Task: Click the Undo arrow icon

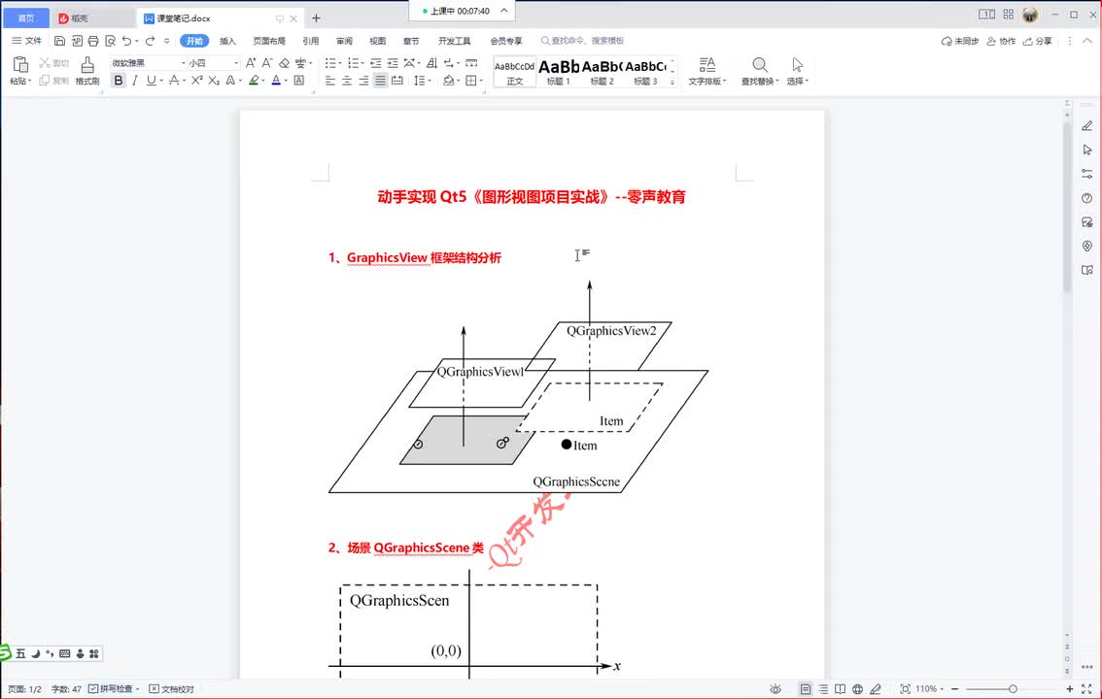Action: tap(126, 41)
